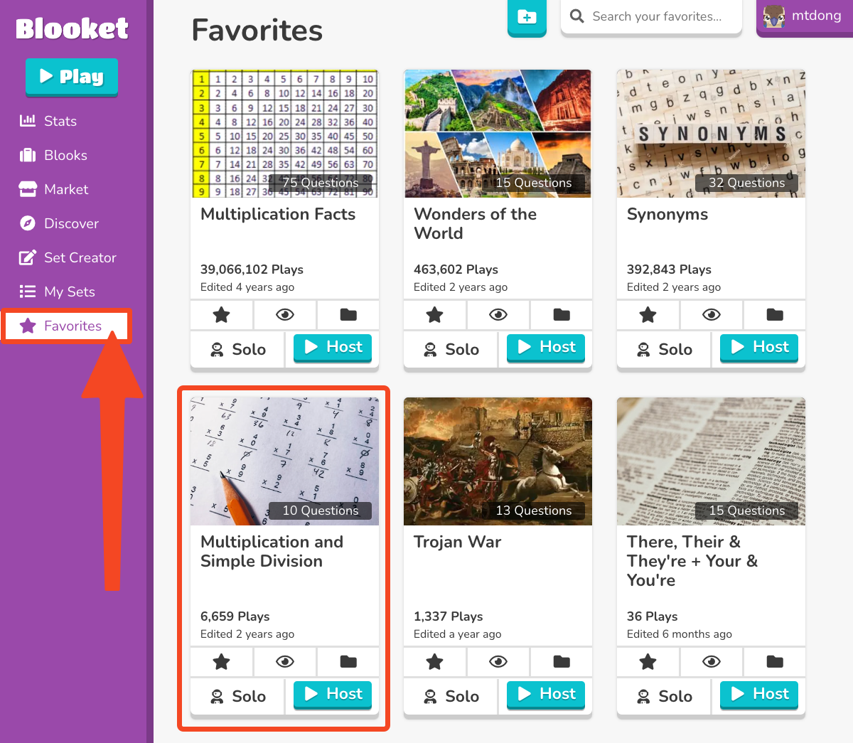The image size is (853, 743).
Task: Show a preview of the Trojan War questions
Action: (498, 661)
